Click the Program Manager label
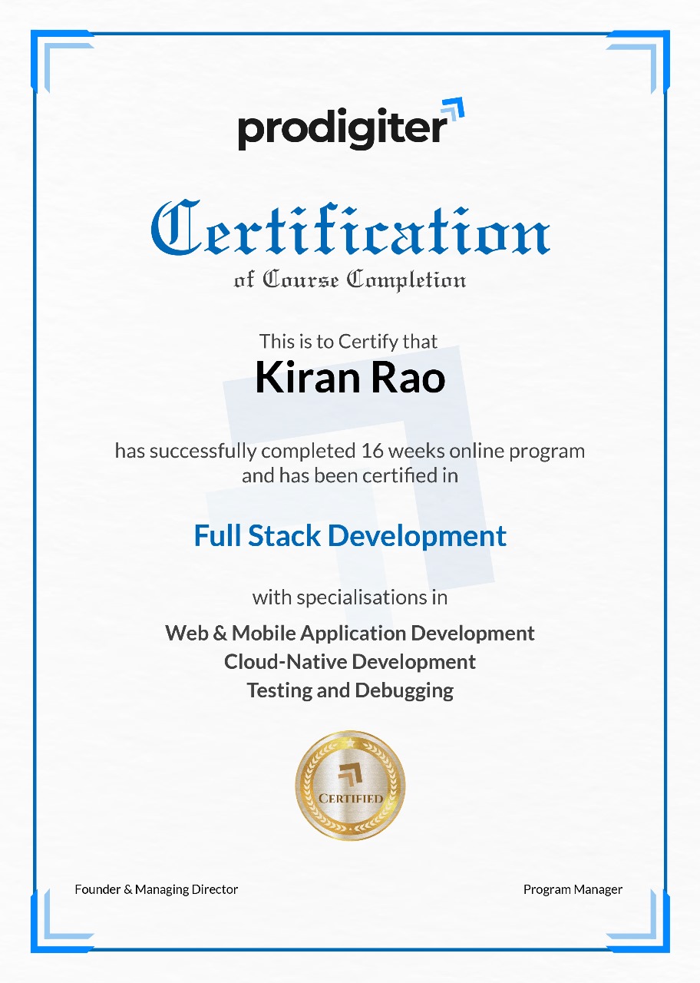 point(573,889)
